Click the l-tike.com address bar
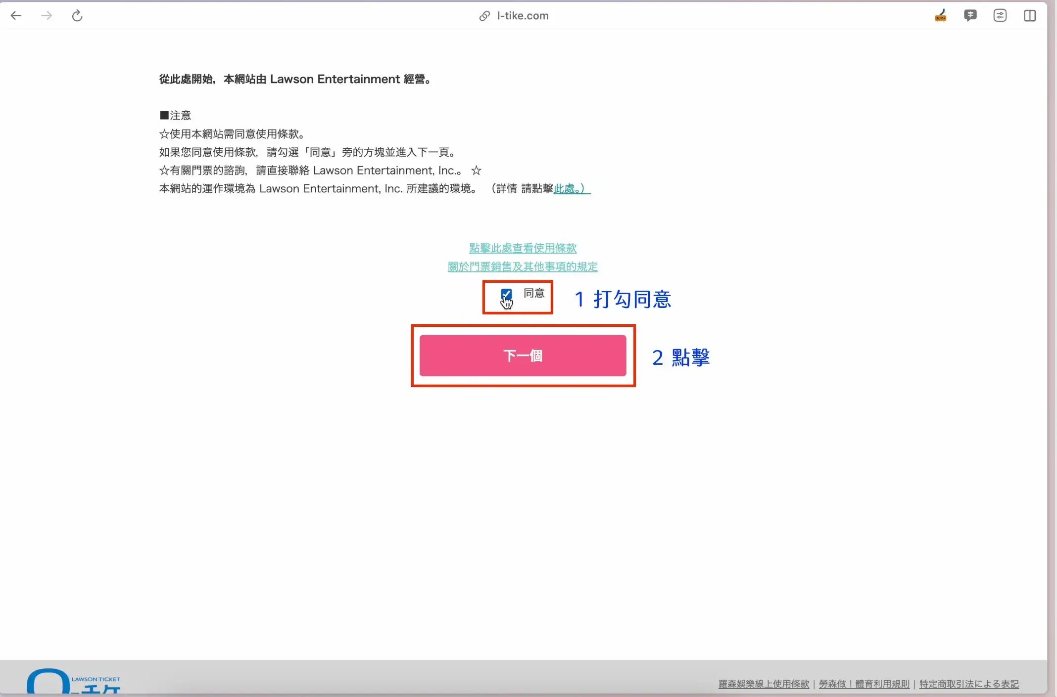This screenshot has height=697, width=1057. [523, 16]
